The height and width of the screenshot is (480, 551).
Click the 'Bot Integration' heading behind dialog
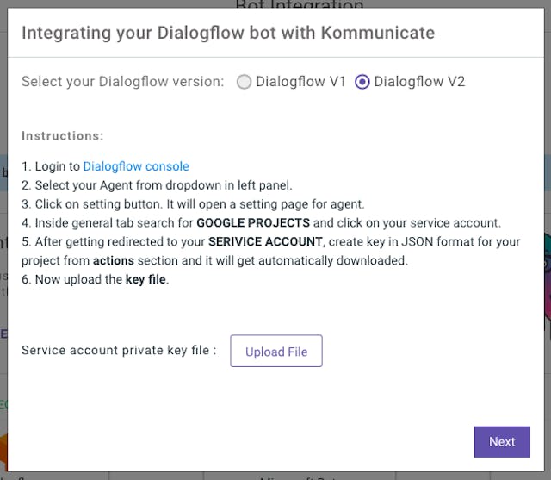click(275, 6)
